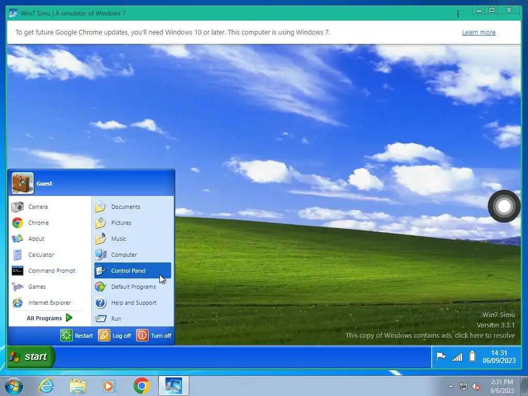Show hidden tray icons arrow
The width and height of the screenshot is (528, 396).
451,386
